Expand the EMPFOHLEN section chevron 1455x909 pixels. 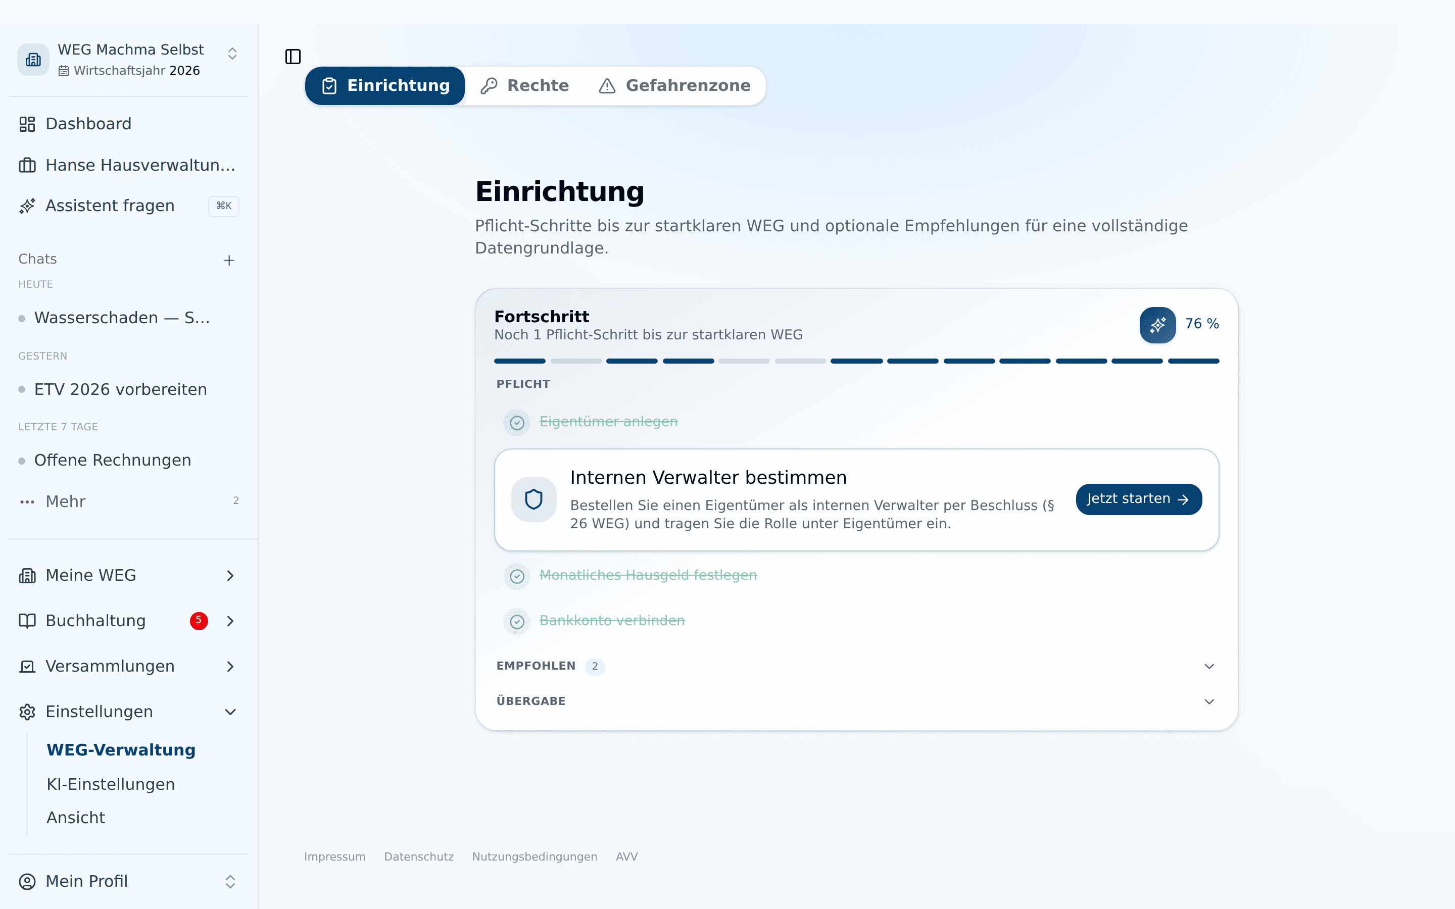(1209, 666)
